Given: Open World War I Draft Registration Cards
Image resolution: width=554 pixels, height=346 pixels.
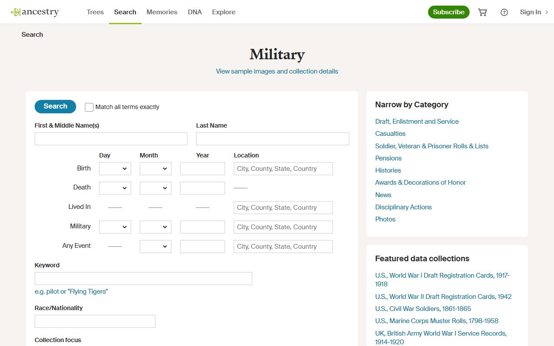Looking at the screenshot, I should 442,280.
